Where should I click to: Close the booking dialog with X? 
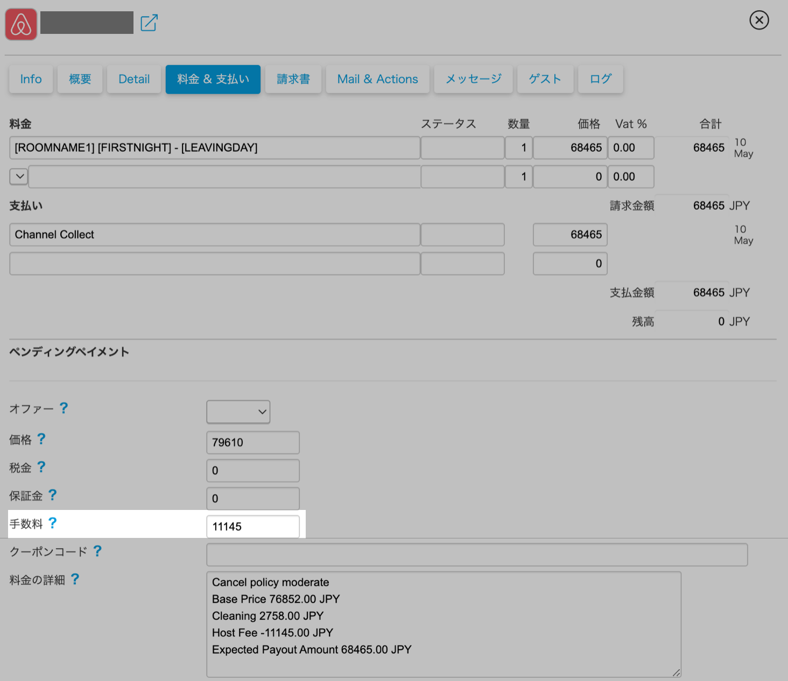point(759,20)
